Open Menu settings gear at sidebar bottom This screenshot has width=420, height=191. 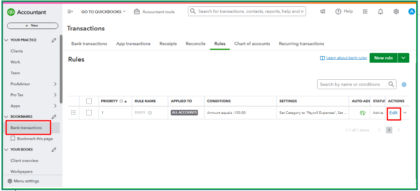(10, 181)
